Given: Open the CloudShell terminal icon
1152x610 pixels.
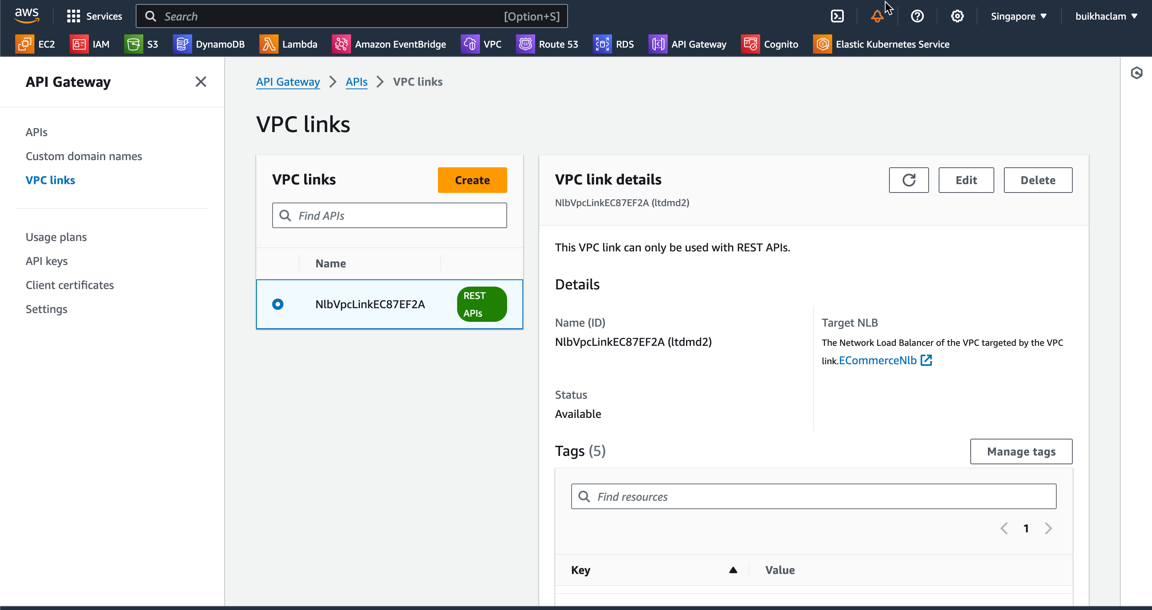Looking at the screenshot, I should (x=837, y=16).
